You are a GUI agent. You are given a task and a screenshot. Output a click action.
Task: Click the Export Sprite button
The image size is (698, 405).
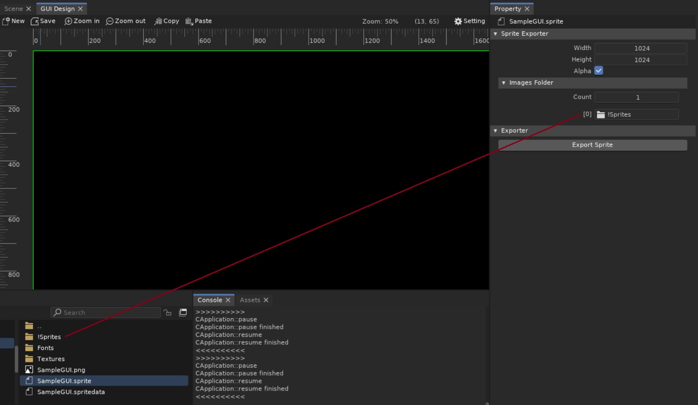click(592, 145)
